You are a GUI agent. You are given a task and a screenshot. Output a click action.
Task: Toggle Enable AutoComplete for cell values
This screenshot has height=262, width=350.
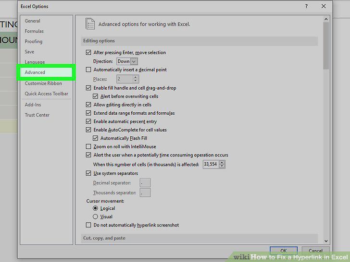click(88, 130)
